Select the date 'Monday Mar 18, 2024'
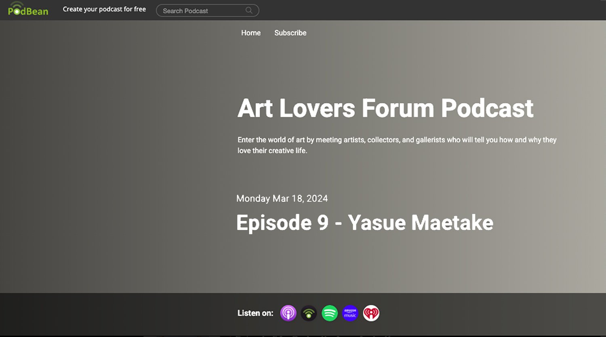Screen dimensions: 606x337 point(282,198)
